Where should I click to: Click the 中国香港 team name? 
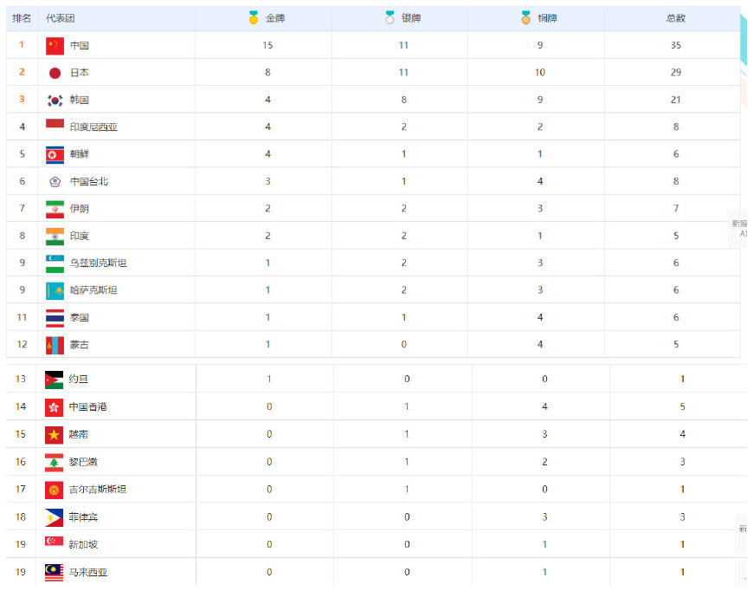click(x=88, y=406)
